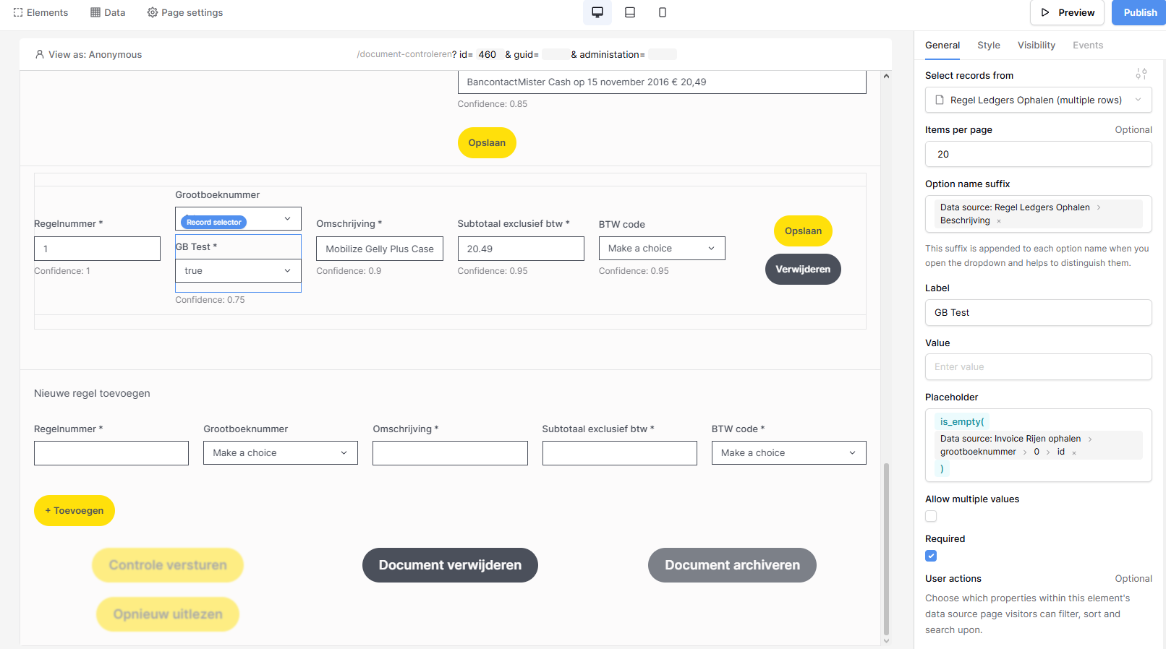Click the Items per page input field
Viewport: 1166px width, 649px height.
coord(1038,154)
